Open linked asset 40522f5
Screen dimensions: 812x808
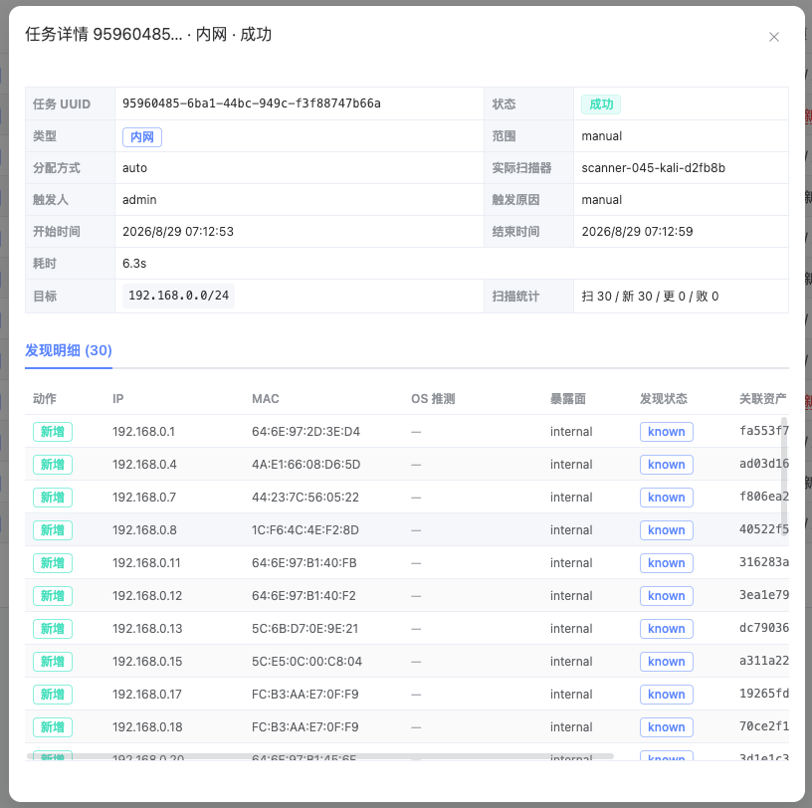point(764,529)
